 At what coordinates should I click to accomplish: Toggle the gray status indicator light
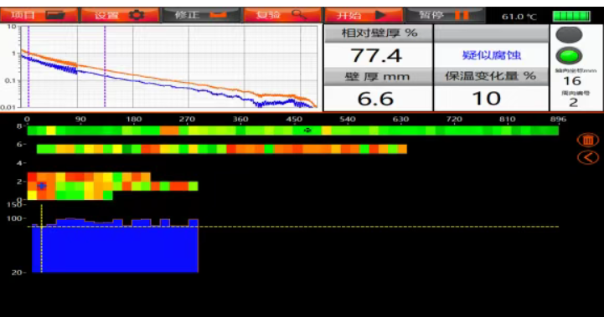569,35
